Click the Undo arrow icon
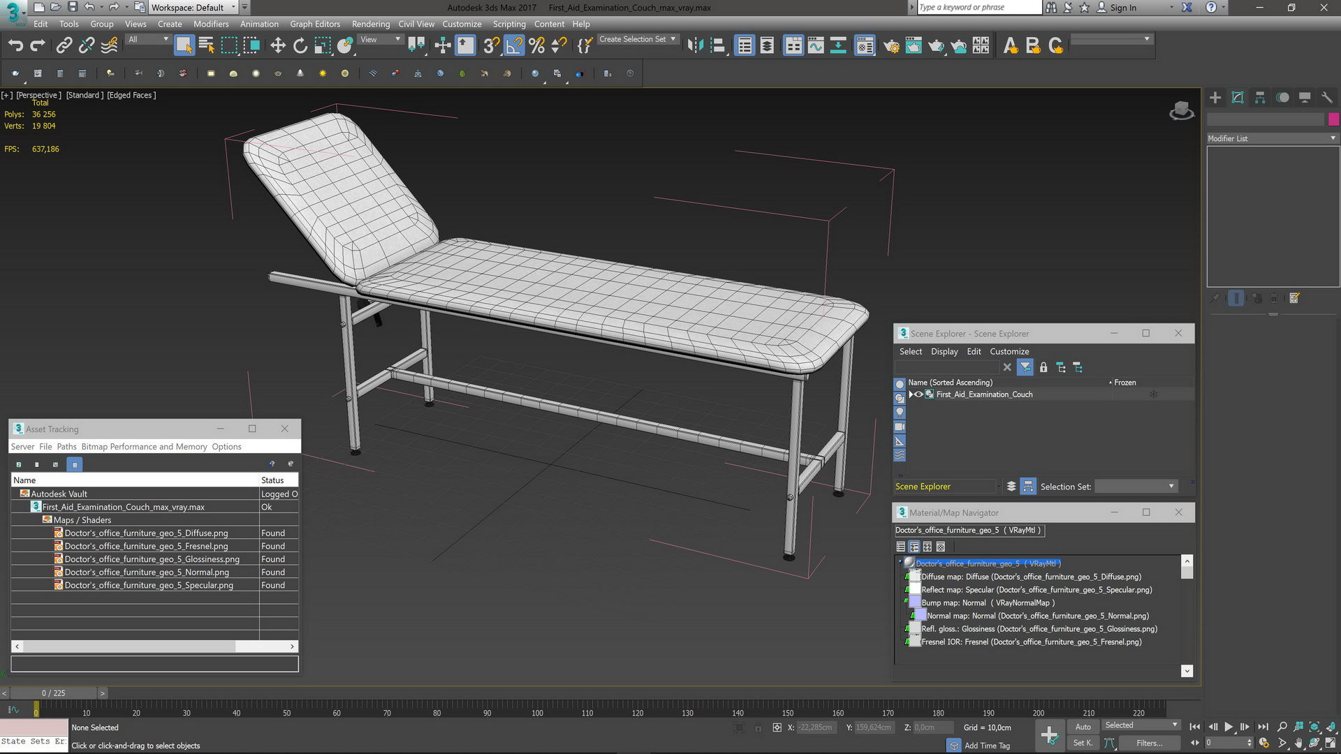This screenshot has height=754, width=1341. [15, 46]
